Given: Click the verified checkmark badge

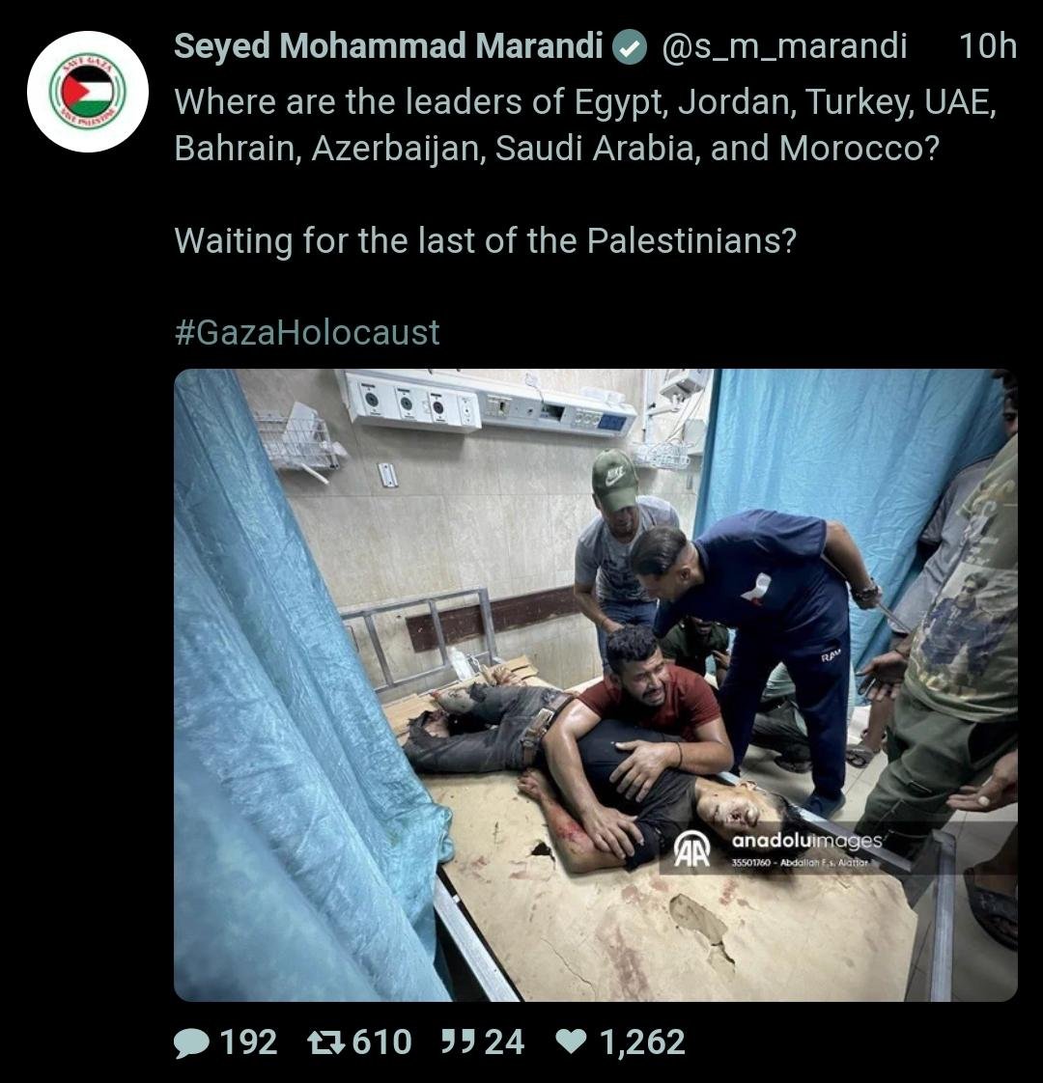Looking at the screenshot, I should tap(630, 47).
